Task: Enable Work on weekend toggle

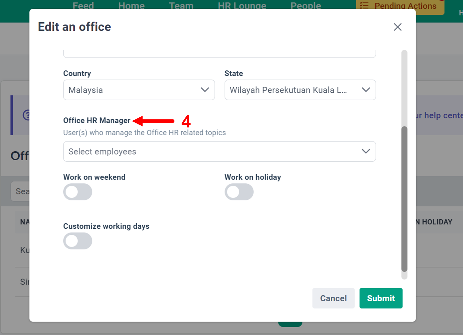Action: point(78,192)
